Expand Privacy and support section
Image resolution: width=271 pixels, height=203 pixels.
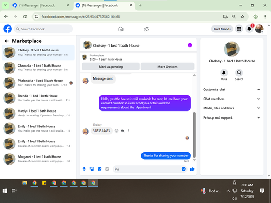pyautogui.click(x=231, y=117)
